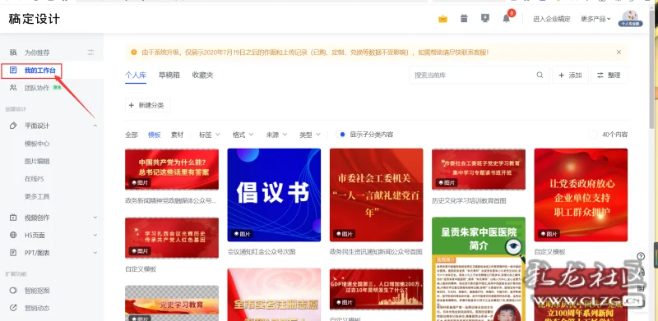658x321 pixels.
Task: Switch to the 草稿箱 tab
Action: pyautogui.click(x=169, y=75)
